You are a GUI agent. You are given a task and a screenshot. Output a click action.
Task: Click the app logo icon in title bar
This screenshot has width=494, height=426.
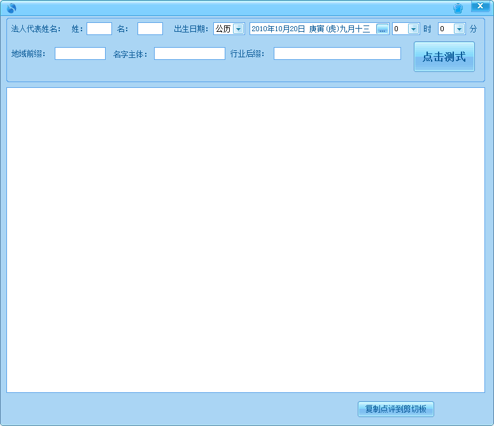coord(11,8)
